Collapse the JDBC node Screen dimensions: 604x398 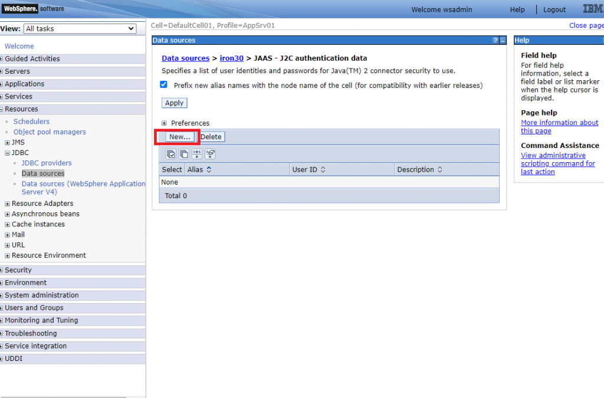click(7, 153)
